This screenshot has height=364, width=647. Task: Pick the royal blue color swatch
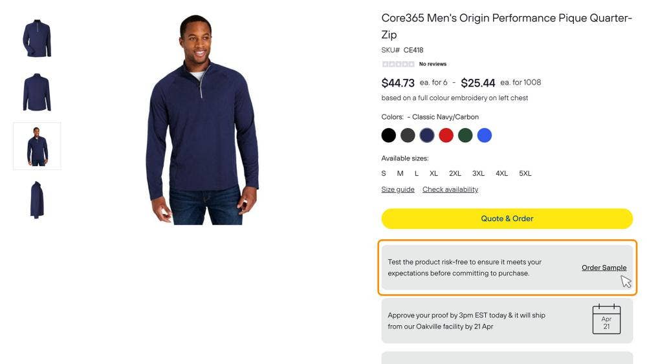(x=485, y=135)
